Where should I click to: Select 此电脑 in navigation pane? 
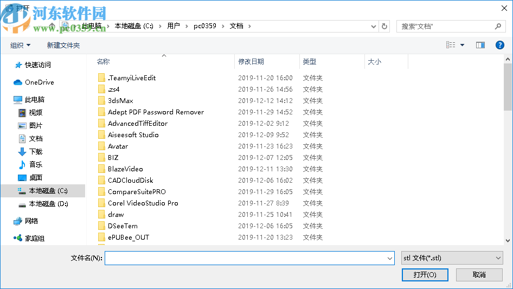click(29, 100)
